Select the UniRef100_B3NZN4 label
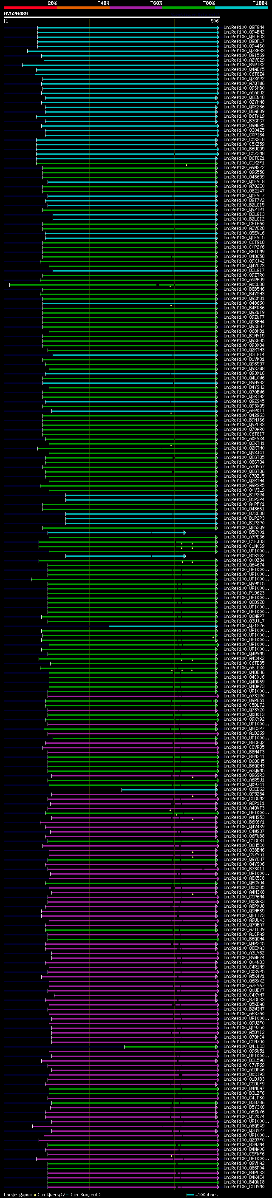Viewport: 272px width, 1198px height. click(x=244, y=1144)
